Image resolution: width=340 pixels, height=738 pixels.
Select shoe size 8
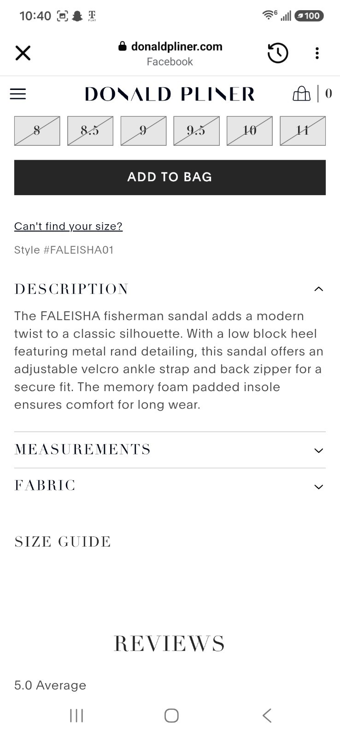coord(37,131)
